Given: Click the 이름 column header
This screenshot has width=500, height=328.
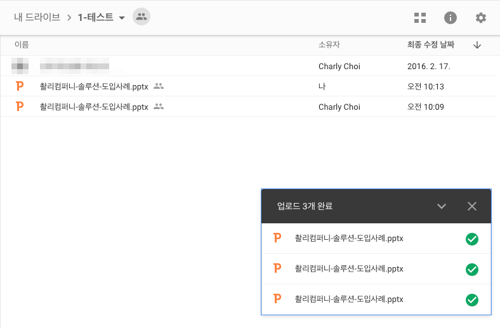Looking at the screenshot, I should point(22,45).
